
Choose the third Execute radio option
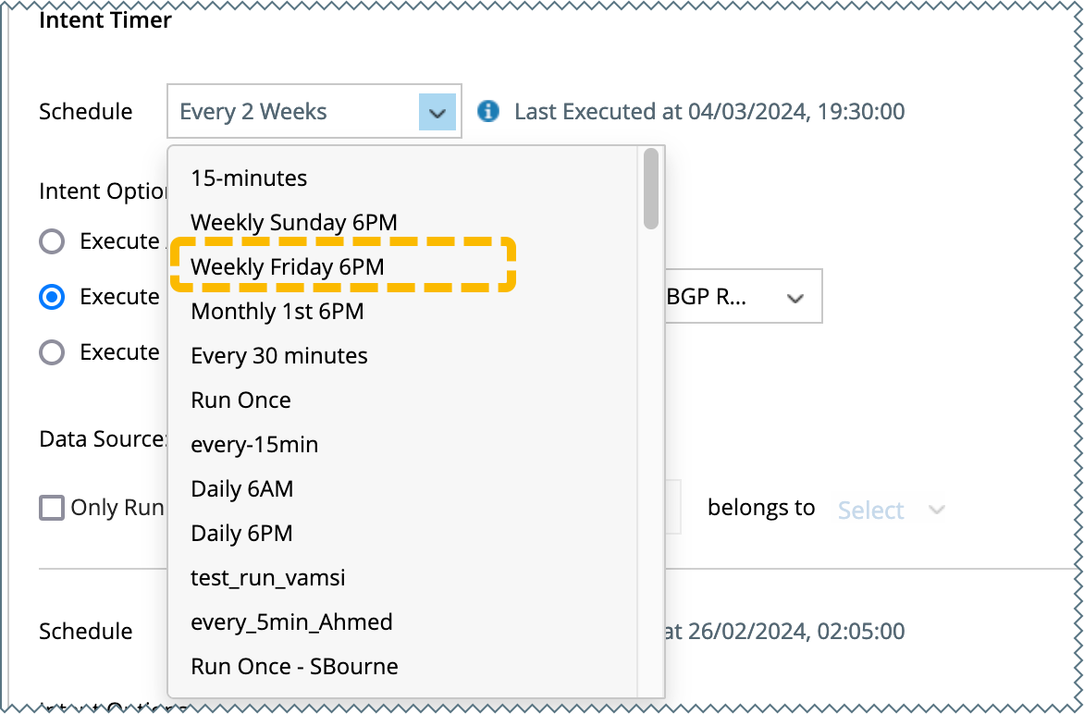53,352
